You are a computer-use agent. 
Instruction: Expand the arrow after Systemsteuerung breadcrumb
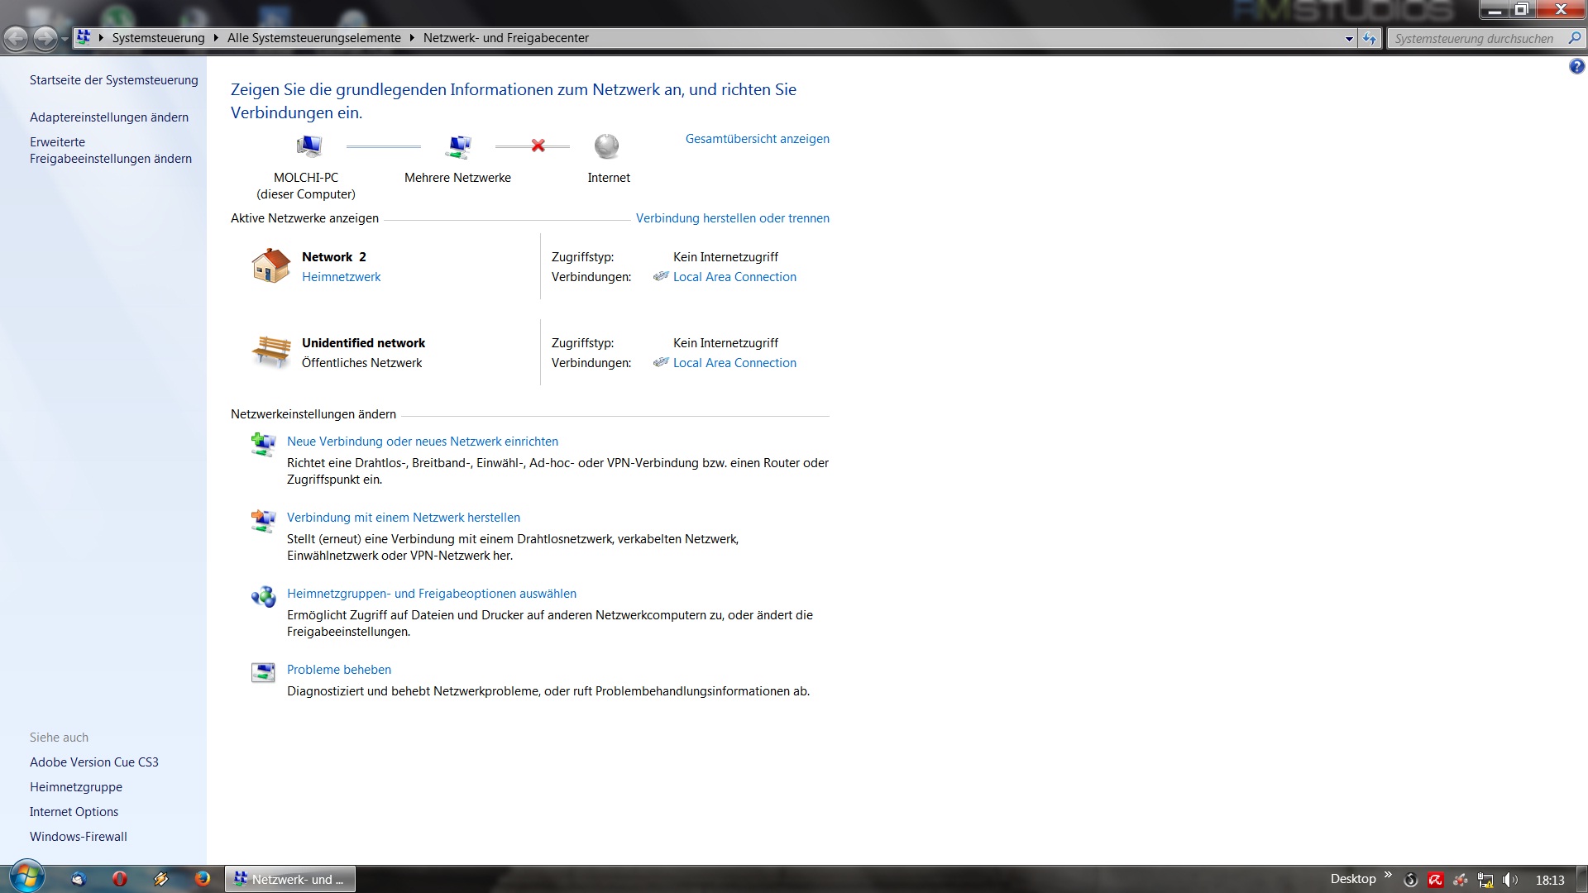click(216, 38)
